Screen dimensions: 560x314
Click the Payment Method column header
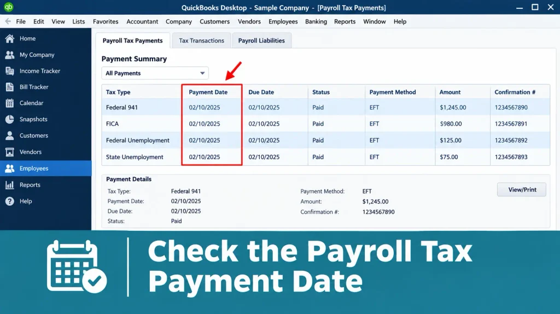click(393, 92)
